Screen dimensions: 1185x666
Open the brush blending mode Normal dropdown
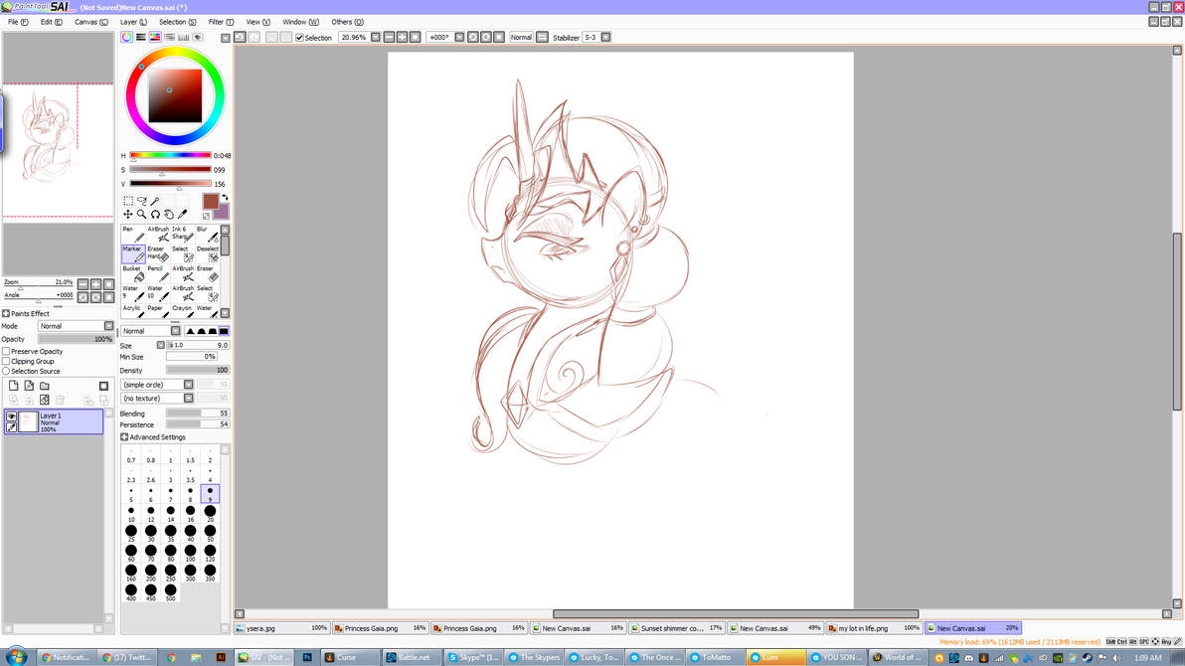tap(151, 331)
